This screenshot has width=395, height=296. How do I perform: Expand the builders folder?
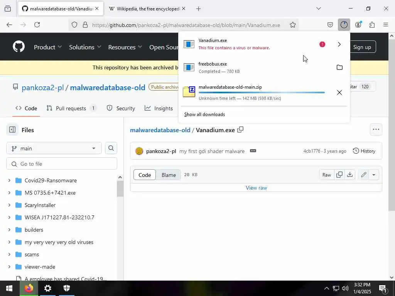point(9,230)
